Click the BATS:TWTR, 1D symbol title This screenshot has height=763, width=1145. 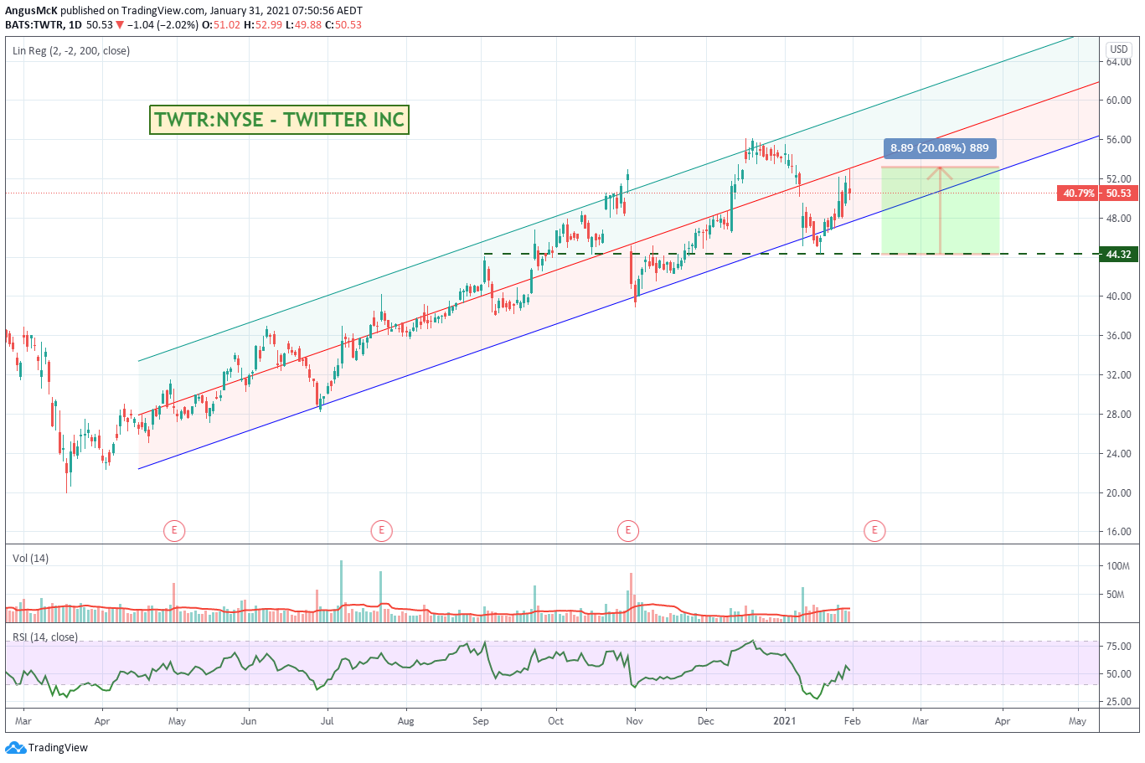44,25
